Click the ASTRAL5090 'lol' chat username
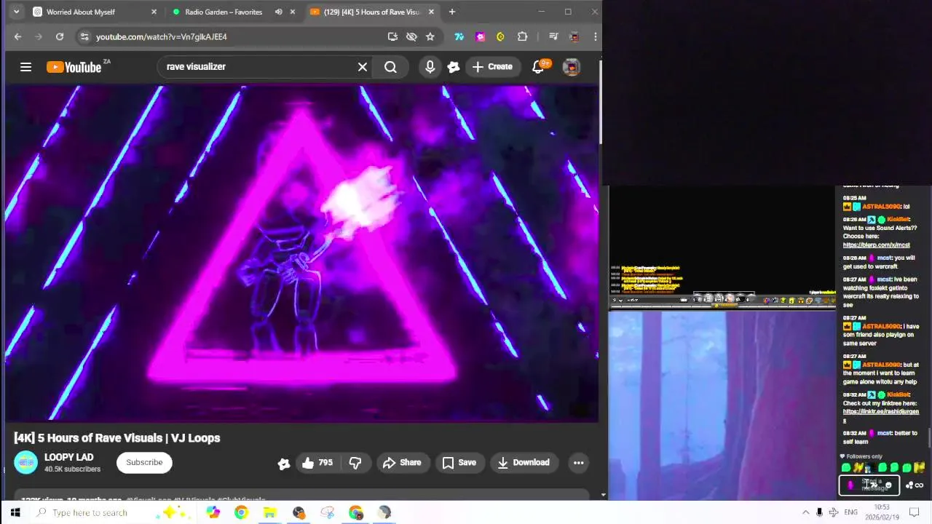This screenshot has height=524, width=932. coord(881,207)
